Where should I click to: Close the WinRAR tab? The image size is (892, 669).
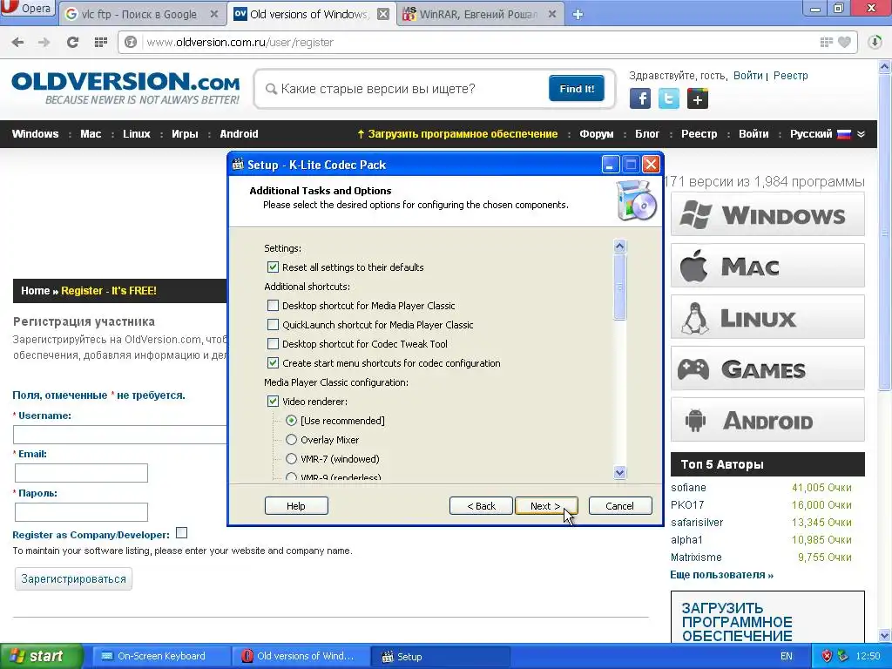tap(551, 14)
